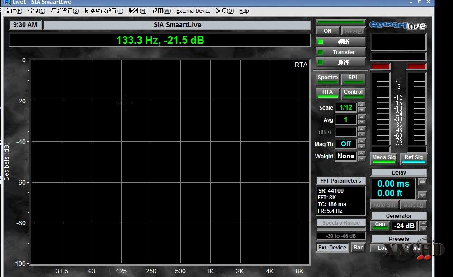
Task: Click the Scale value 1/12 field
Action: click(x=346, y=107)
